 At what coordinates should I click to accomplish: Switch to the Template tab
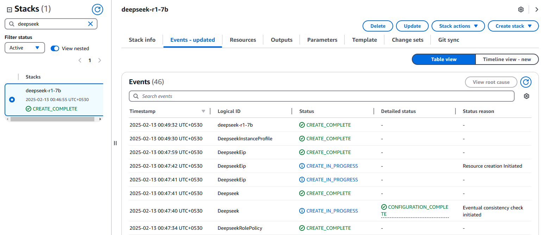(364, 40)
